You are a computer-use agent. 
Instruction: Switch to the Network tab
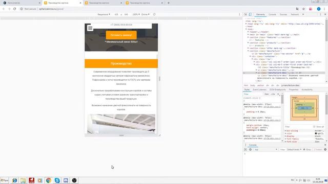coord(295,14)
